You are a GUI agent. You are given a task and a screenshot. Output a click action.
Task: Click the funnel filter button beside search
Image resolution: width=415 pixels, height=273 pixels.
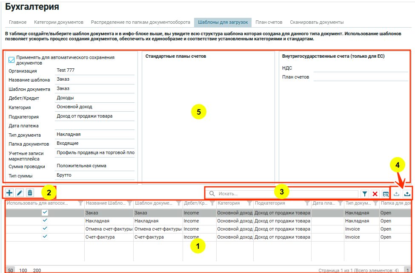365,194
